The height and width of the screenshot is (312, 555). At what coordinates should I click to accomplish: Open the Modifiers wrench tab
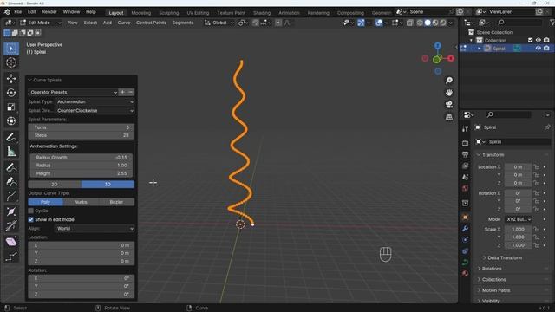pos(465,229)
